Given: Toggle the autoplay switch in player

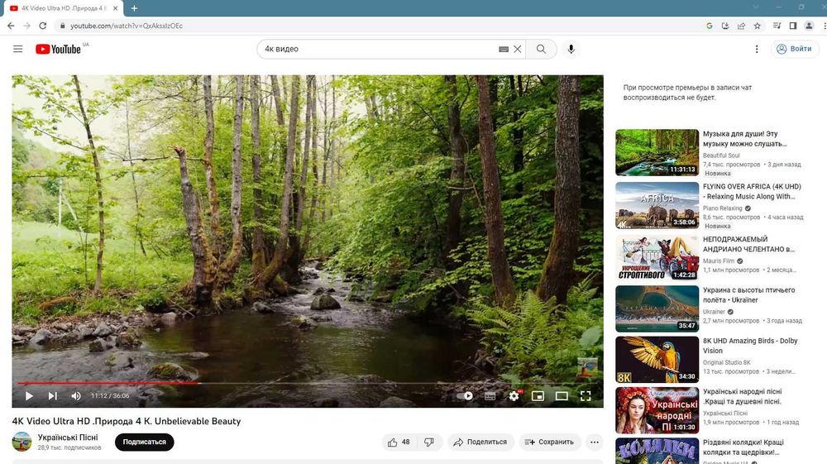Looking at the screenshot, I should click(x=465, y=395).
